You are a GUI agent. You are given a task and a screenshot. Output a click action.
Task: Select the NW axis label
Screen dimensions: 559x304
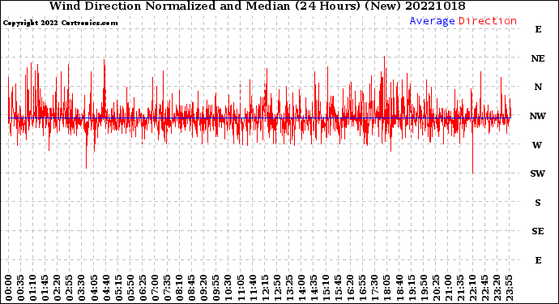[x=537, y=116]
